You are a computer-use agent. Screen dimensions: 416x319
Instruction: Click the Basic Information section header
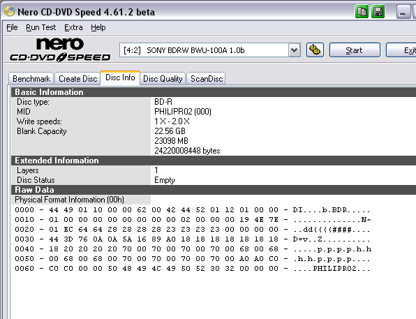(214, 92)
